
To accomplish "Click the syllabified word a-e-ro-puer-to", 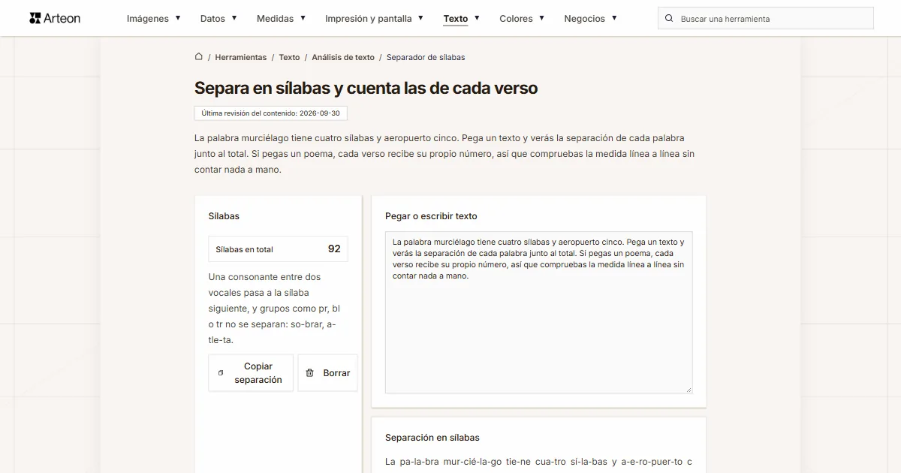I will pyautogui.click(x=652, y=462).
